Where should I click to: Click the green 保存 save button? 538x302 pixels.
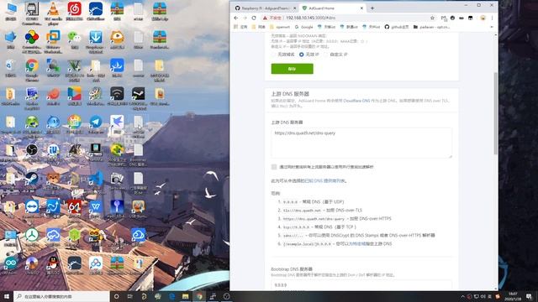[292, 69]
